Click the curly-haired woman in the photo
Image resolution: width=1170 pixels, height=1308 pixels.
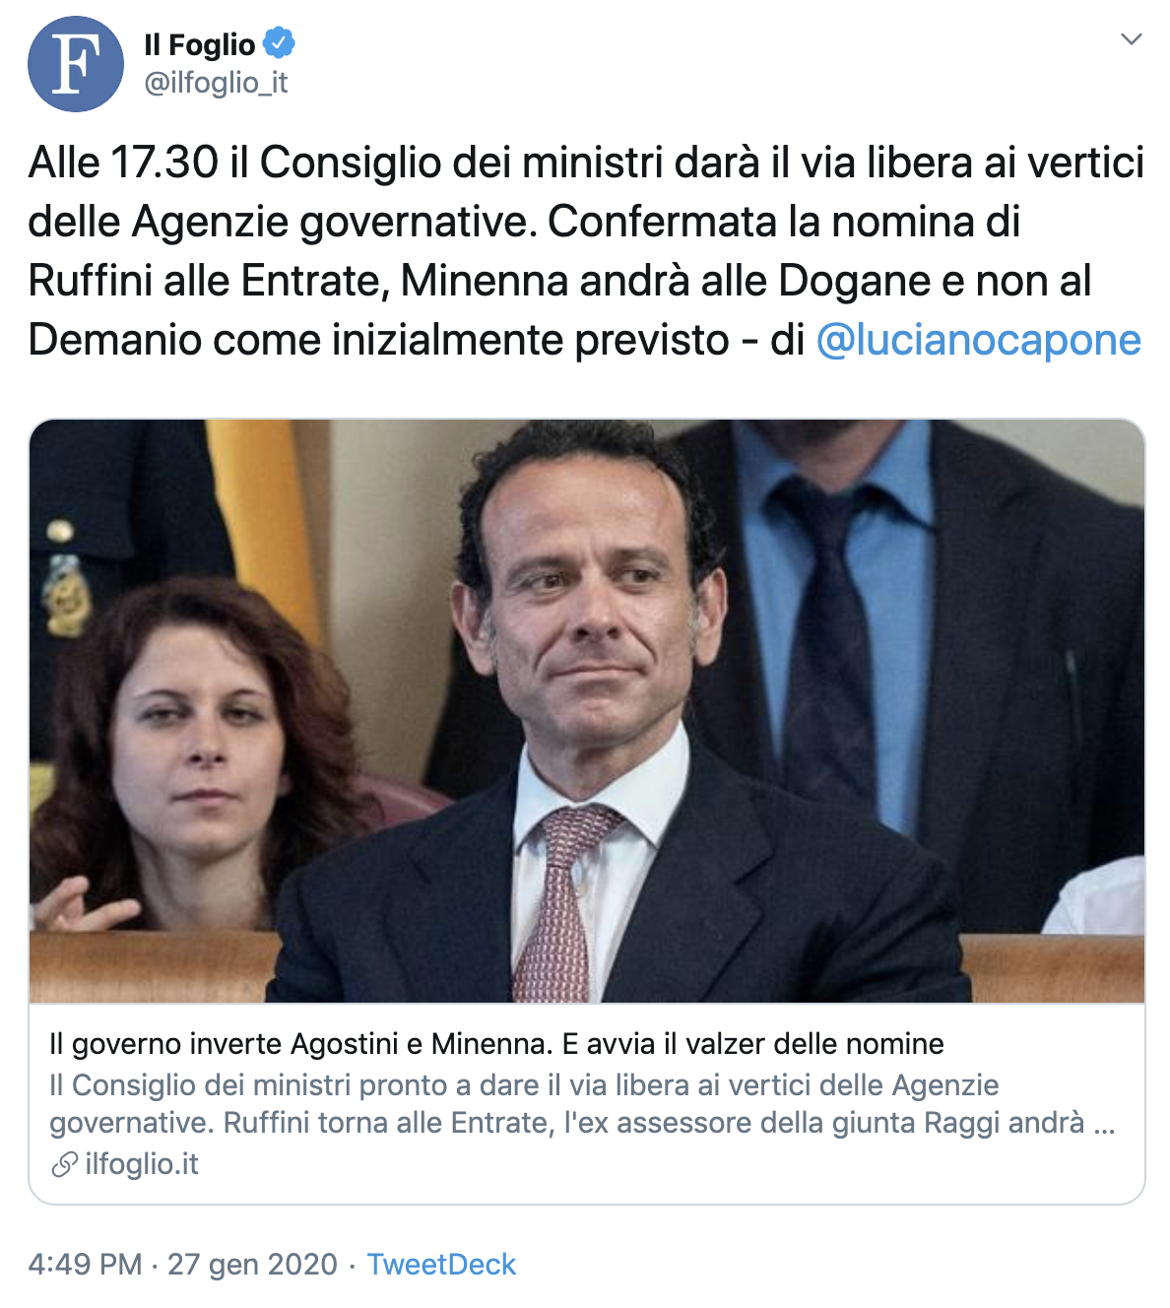coord(192,758)
